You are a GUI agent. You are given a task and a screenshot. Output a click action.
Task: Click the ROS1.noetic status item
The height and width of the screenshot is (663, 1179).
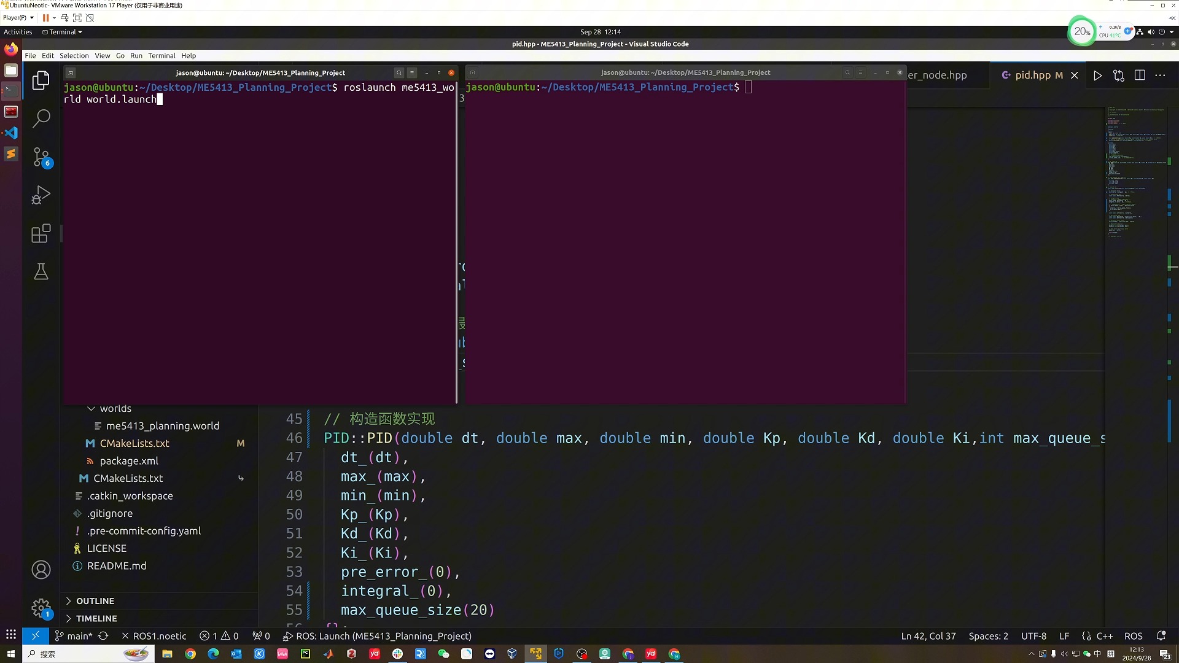(x=154, y=636)
